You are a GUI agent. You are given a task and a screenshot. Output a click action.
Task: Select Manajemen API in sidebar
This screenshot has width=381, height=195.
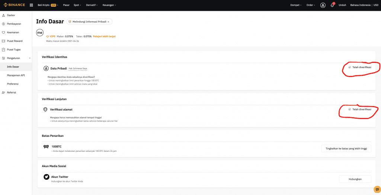16,75
